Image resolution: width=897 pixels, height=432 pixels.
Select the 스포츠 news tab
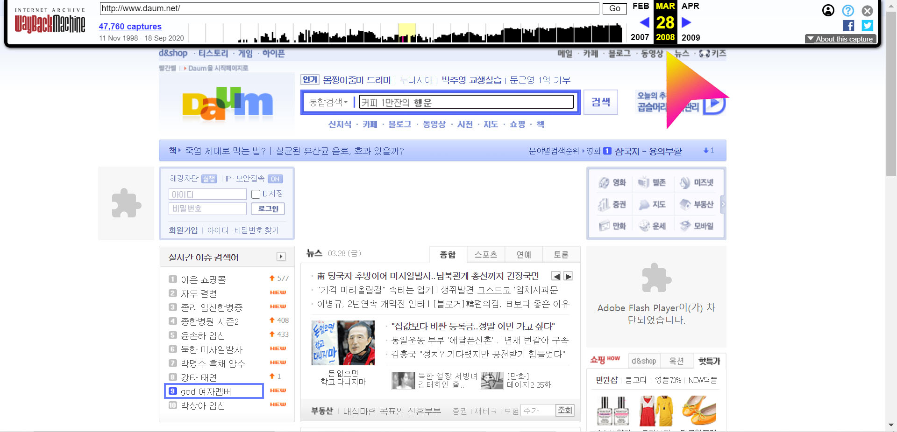point(486,255)
